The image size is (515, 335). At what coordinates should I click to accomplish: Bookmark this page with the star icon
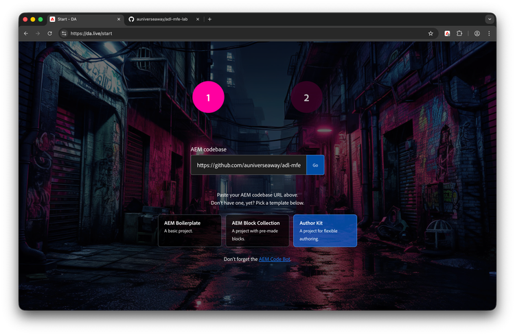coord(431,33)
